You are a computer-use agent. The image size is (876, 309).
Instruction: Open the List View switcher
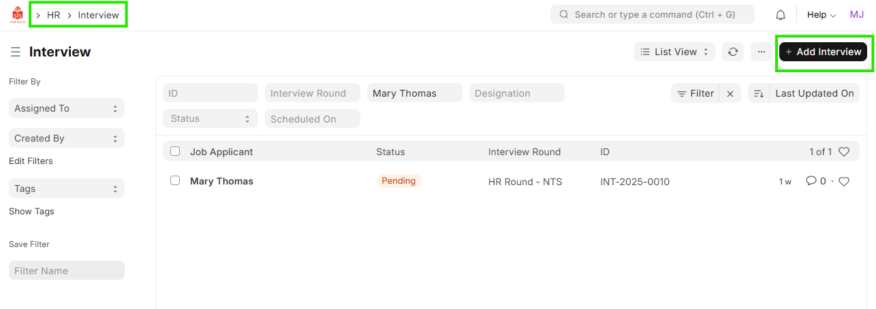pyautogui.click(x=674, y=52)
